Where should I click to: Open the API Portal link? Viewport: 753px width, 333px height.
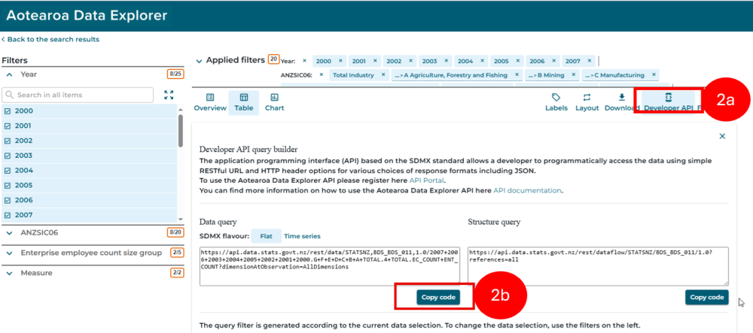point(427,180)
